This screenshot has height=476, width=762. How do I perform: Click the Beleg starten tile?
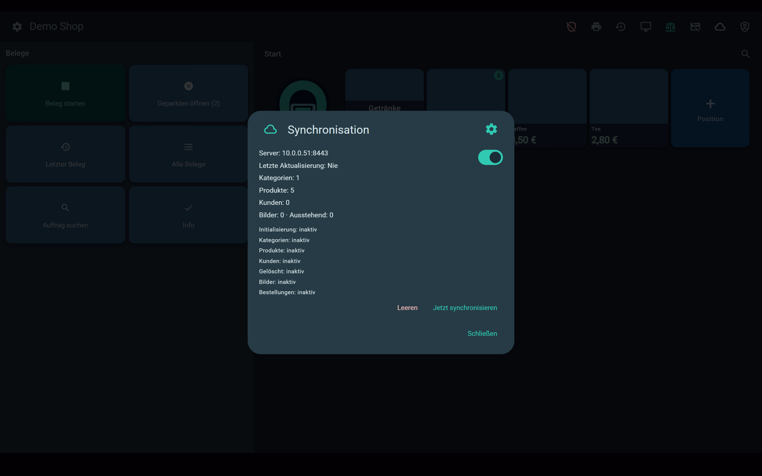65,93
